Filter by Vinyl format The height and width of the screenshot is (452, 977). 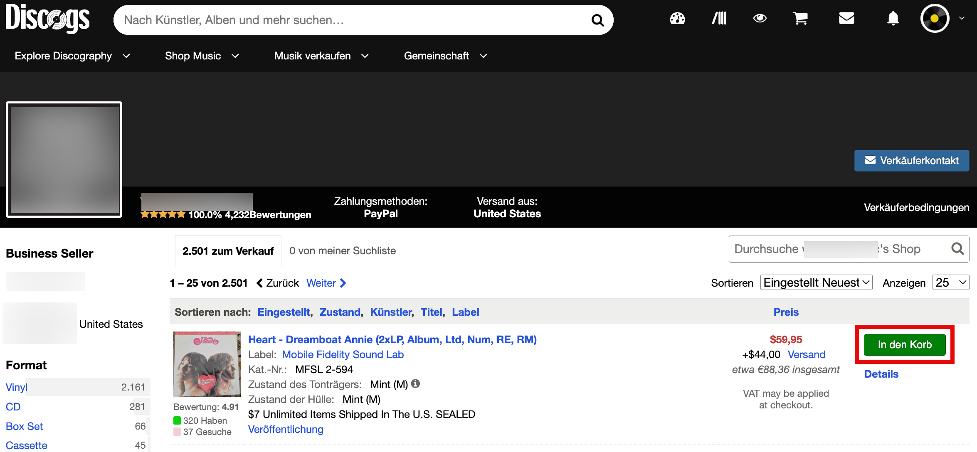pos(16,387)
